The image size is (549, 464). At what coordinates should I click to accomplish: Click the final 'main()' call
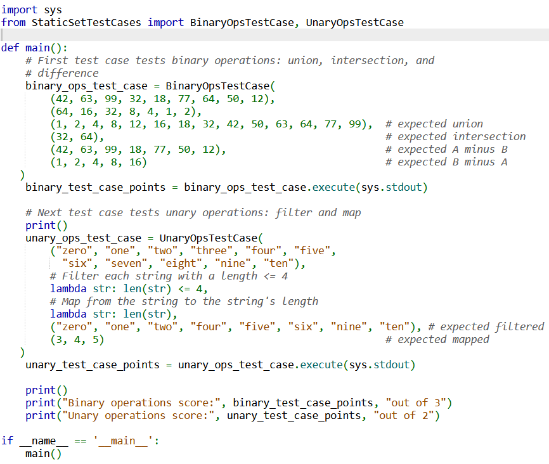coord(43,453)
